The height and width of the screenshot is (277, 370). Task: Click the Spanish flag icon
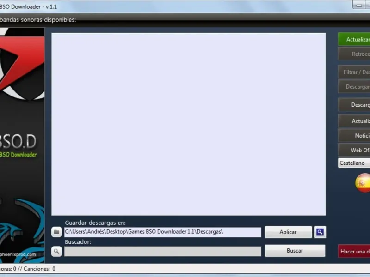[x=363, y=183]
